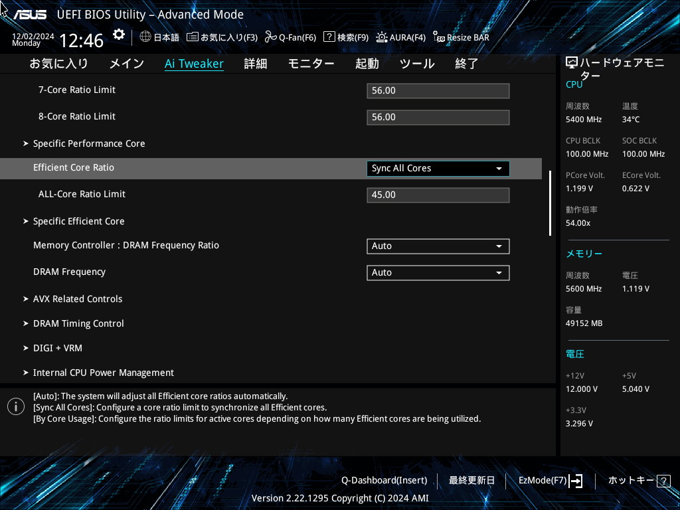Select the Ai Tweaker tab
The image size is (680, 510).
[194, 64]
